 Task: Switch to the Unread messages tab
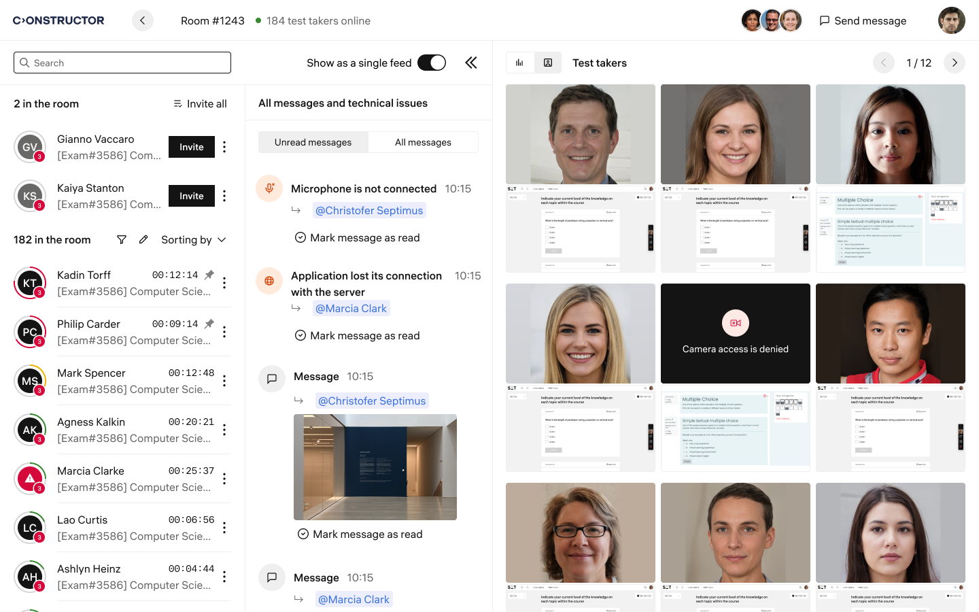pyautogui.click(x=313, y=142)
